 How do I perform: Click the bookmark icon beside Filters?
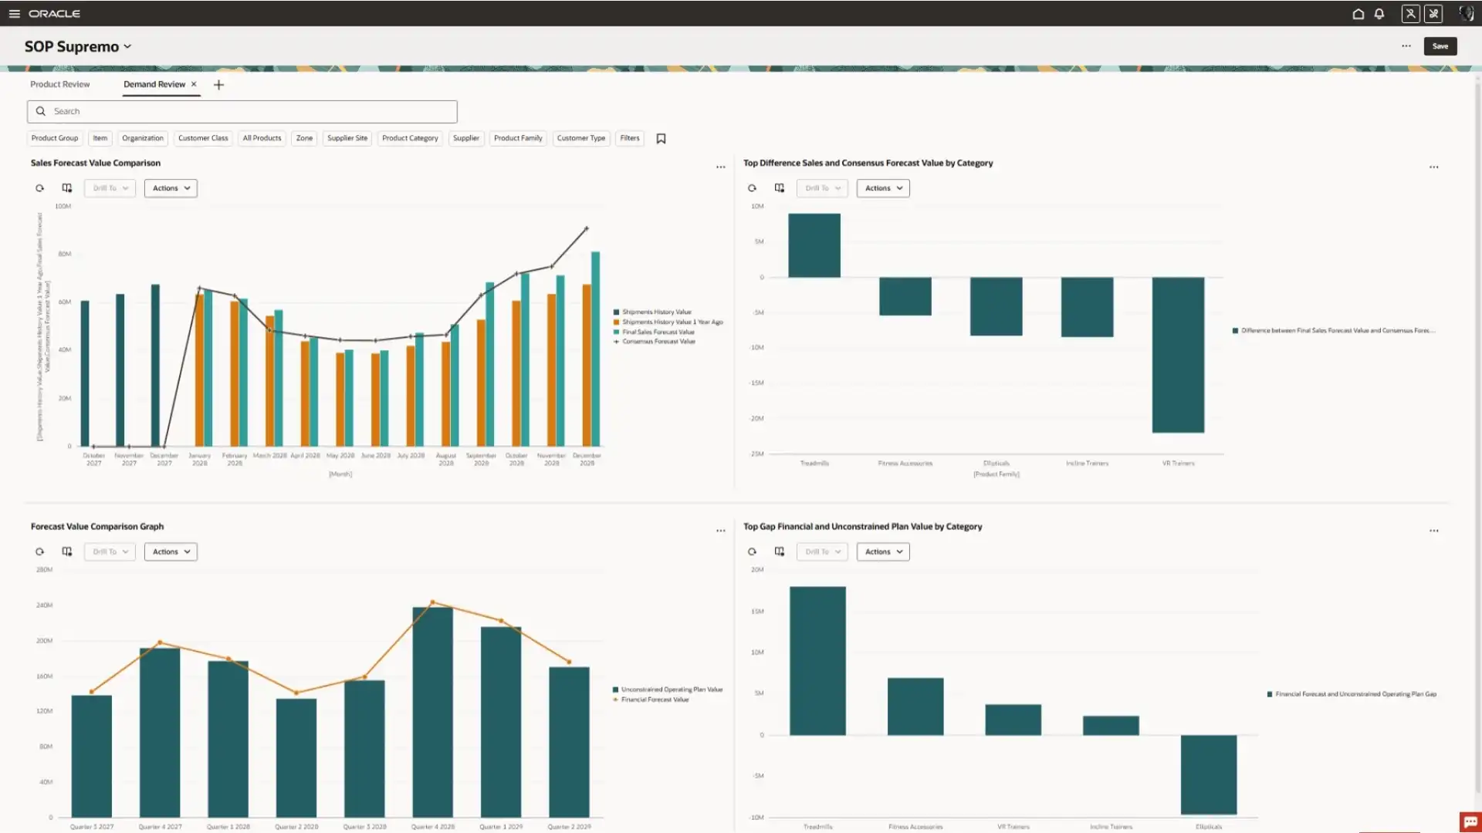click(x=661, y=139)
